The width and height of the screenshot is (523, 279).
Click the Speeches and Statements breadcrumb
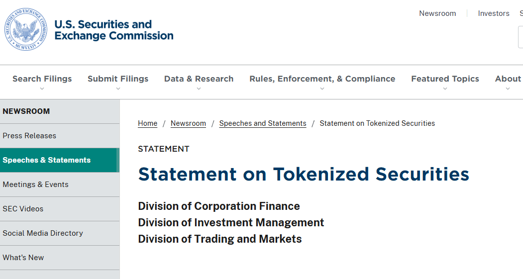[x=263, y=123]
